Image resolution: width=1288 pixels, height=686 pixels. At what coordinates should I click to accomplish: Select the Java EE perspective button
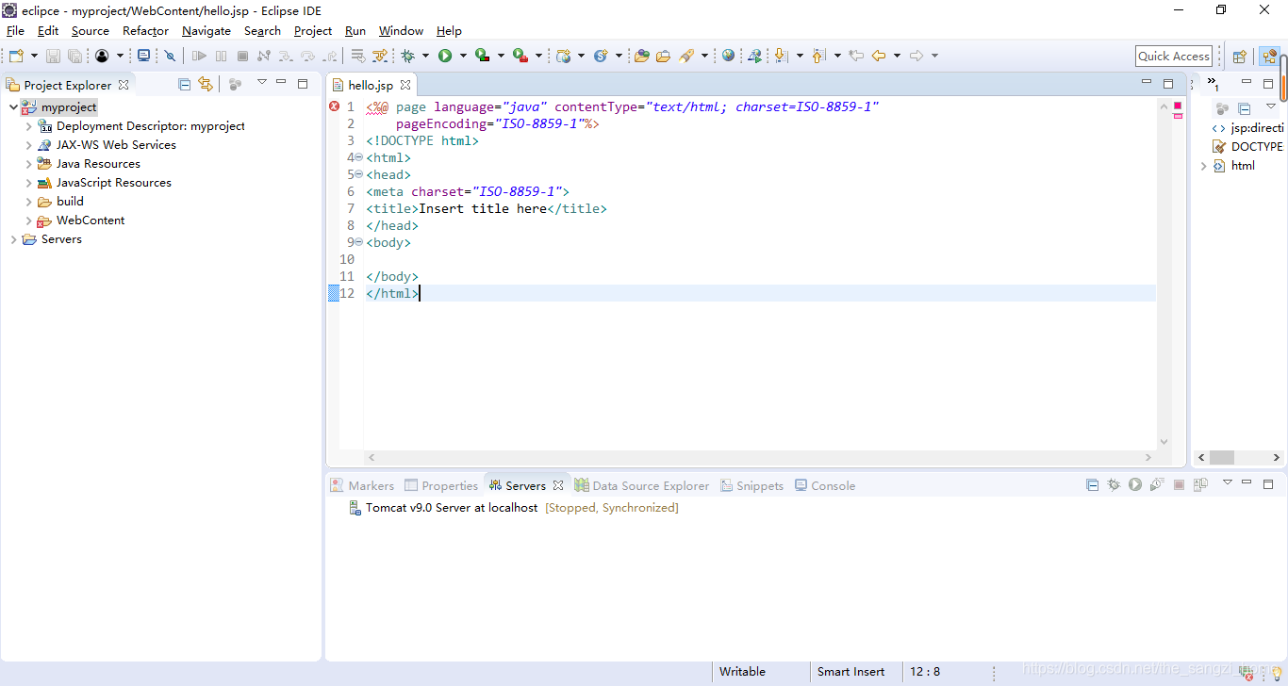pyautogui.click(x=1268, y=56)
